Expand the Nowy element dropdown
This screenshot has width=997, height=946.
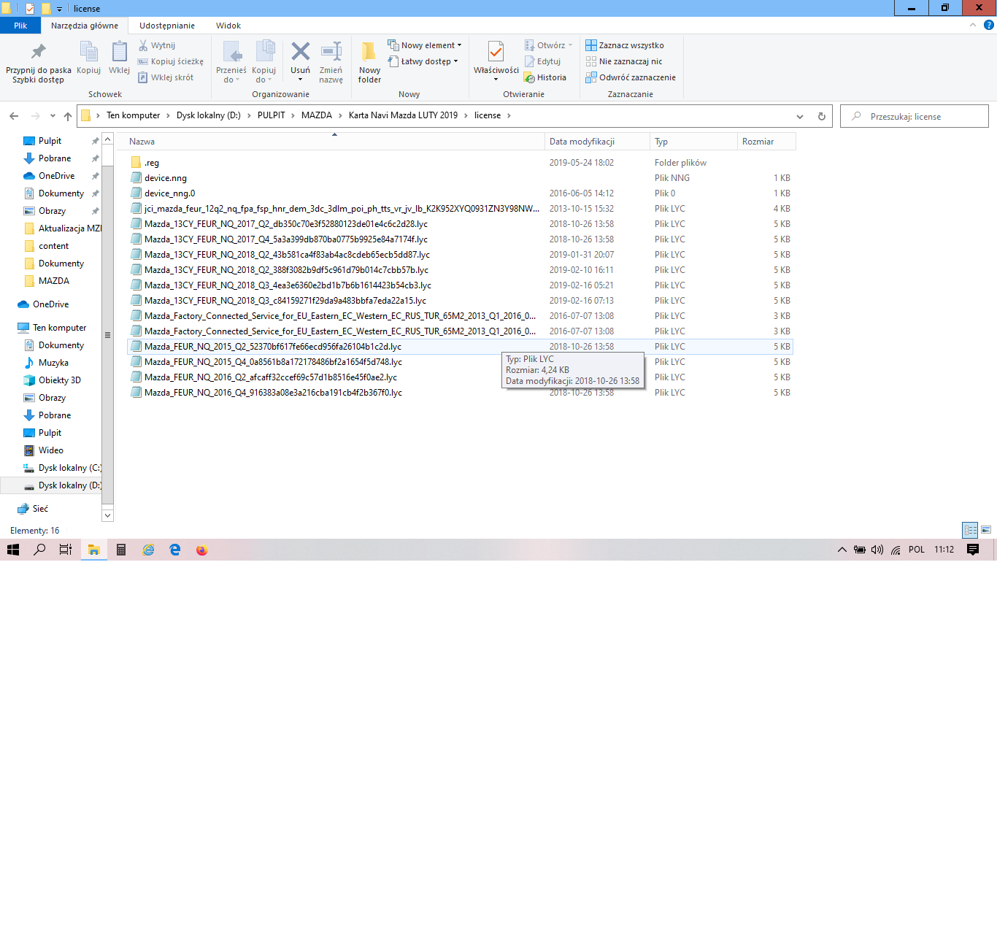(426, 45)
